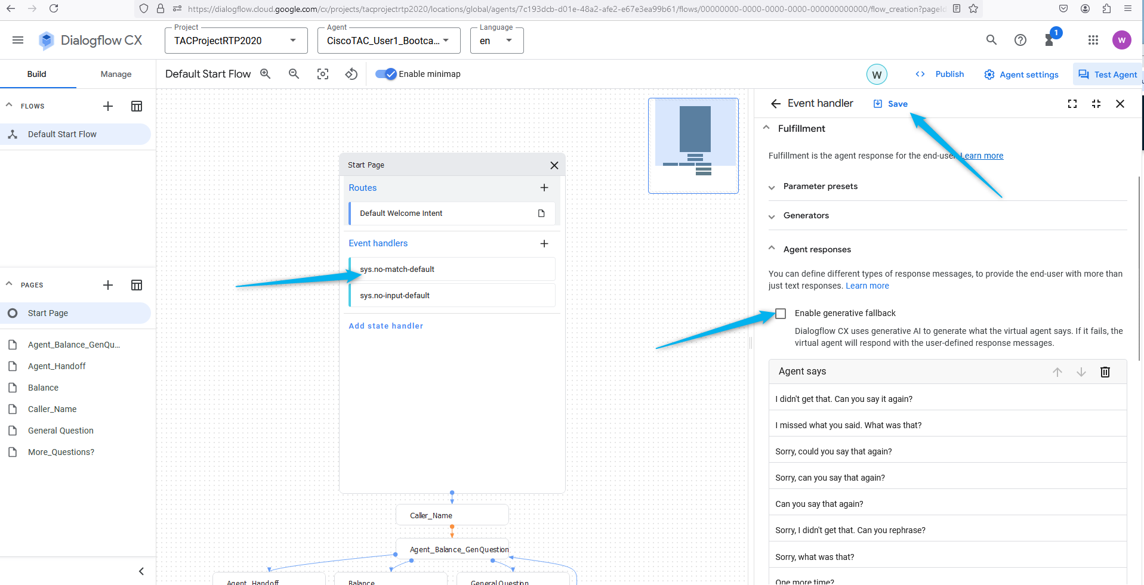Open Agent settings

(x=1022, y=75)
